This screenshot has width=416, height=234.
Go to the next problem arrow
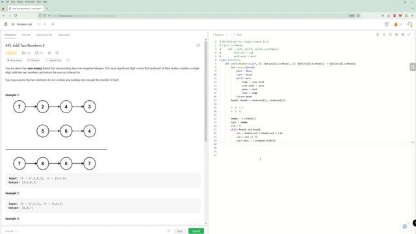pos(45,24)
